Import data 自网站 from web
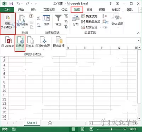Screen dimensions: 142x132 [x=20, y=43]
